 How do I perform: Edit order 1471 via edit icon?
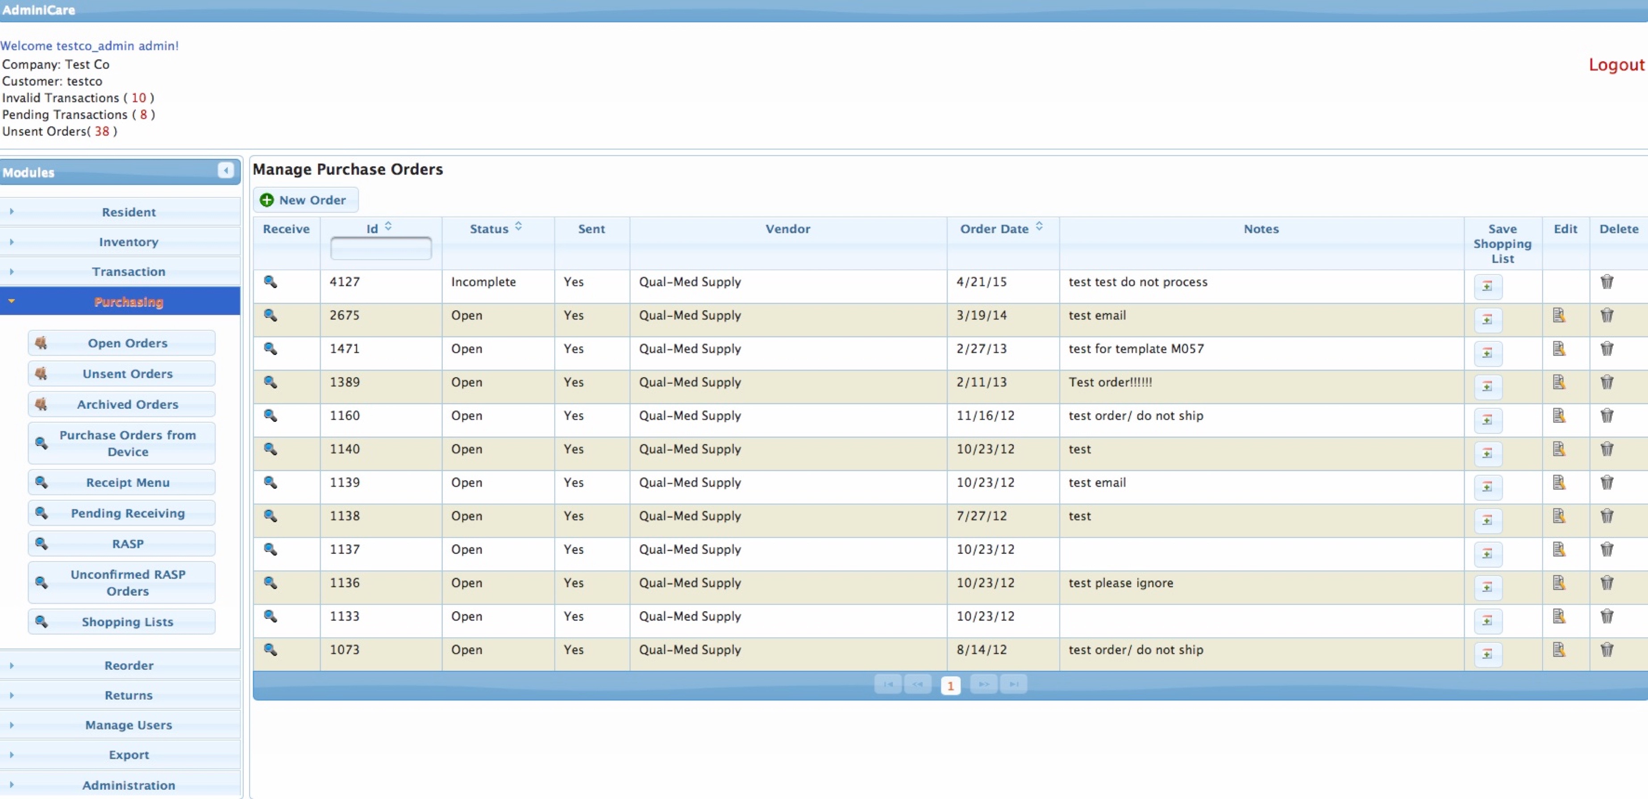[x=1558, y=348]
